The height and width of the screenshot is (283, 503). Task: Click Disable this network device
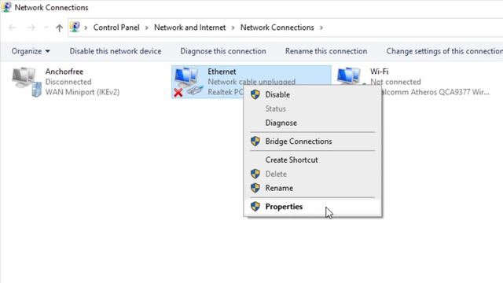pyautogui.click(x=116, y=51)
